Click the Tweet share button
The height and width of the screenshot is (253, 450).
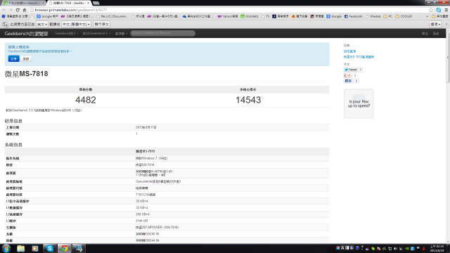(x=351, y=70)
